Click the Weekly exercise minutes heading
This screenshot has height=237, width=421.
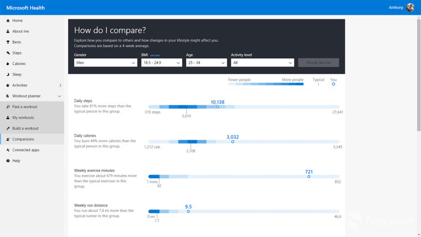pos(94,171)
